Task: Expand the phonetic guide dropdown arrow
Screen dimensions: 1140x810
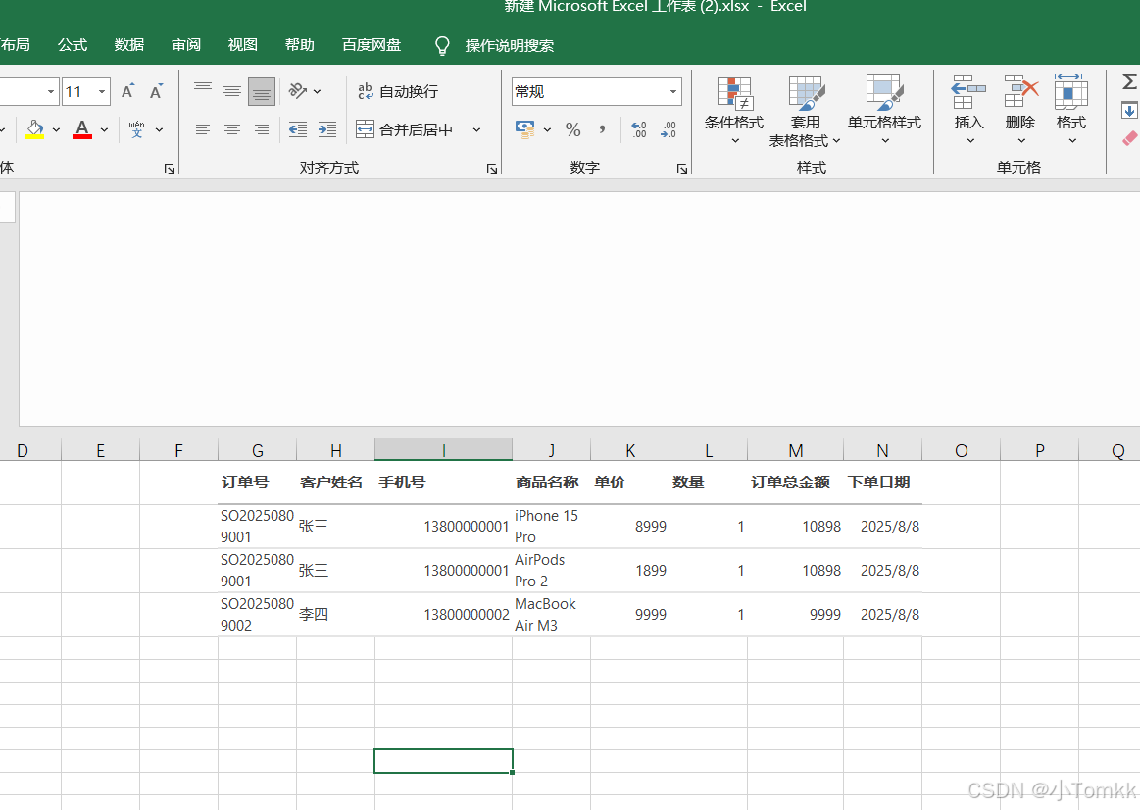Action: point(159,129)
